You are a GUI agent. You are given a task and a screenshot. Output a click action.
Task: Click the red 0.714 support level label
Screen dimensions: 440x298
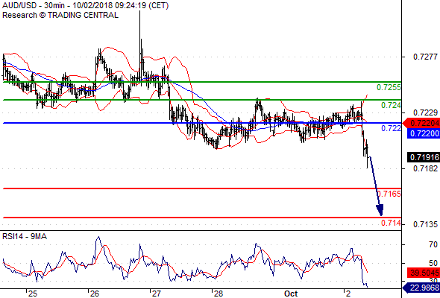tap(391, 223)
